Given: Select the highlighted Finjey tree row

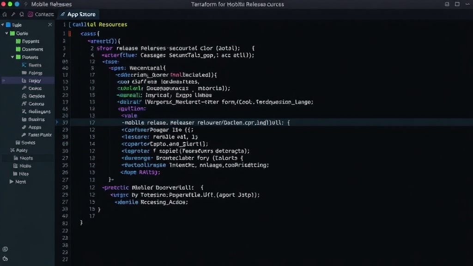Looking at the screenshot, I should [x=27, y=80].
